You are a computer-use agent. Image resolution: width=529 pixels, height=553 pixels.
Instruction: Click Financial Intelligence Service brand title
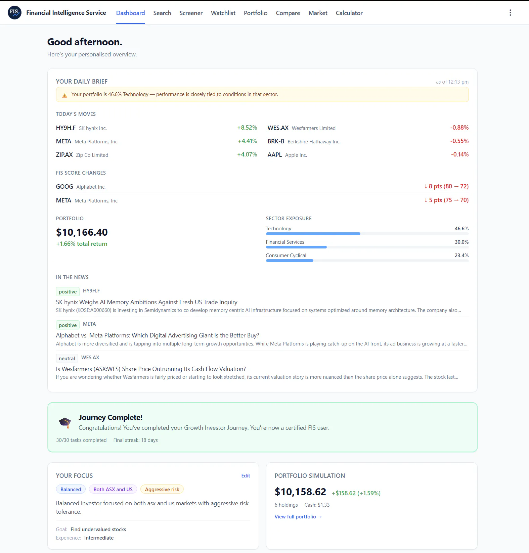[66, 13]
